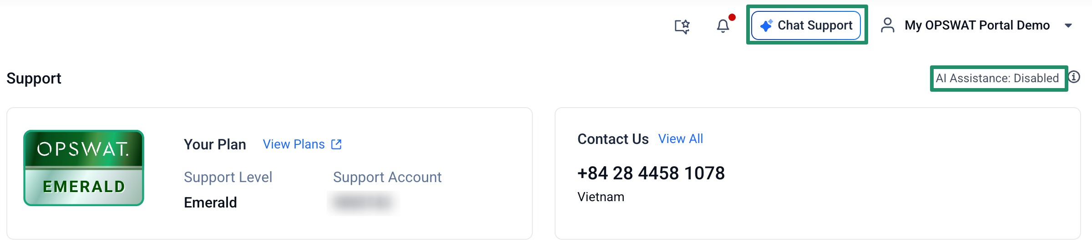Open the My OPSWAT Portal Demo menu
The image size is (1092, 247).
pos(977,25)
